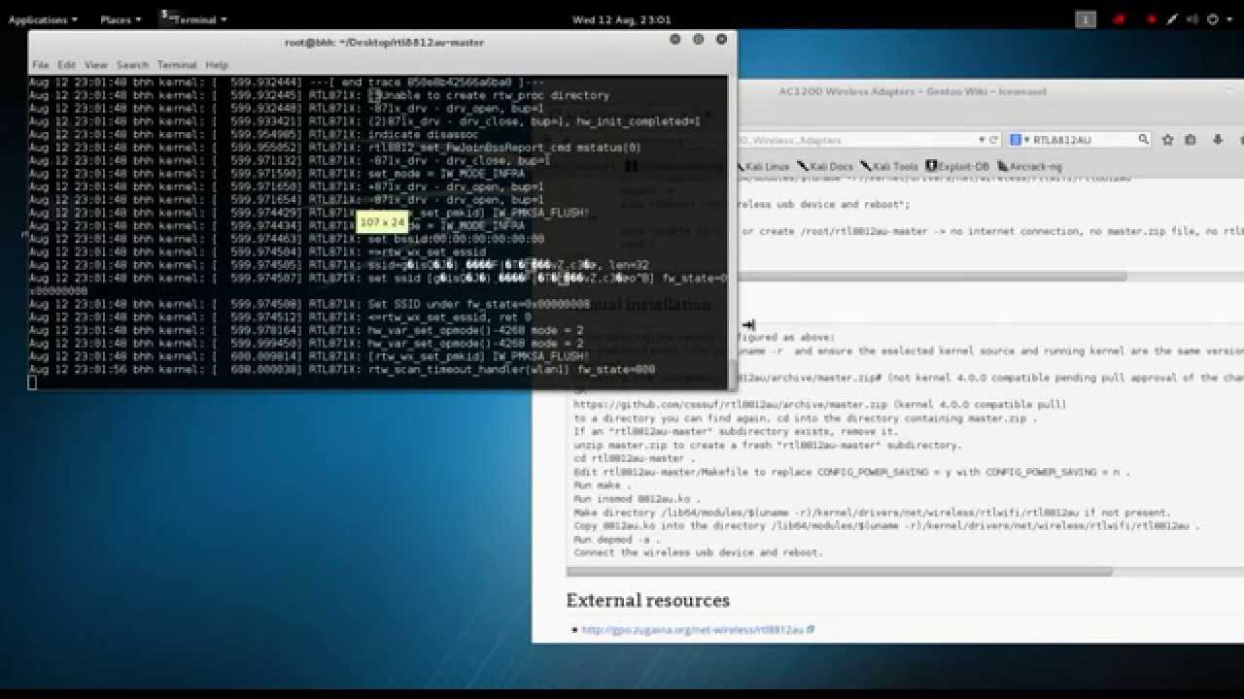Open the File menu in terminal
1244x699 pixels.
40,65
